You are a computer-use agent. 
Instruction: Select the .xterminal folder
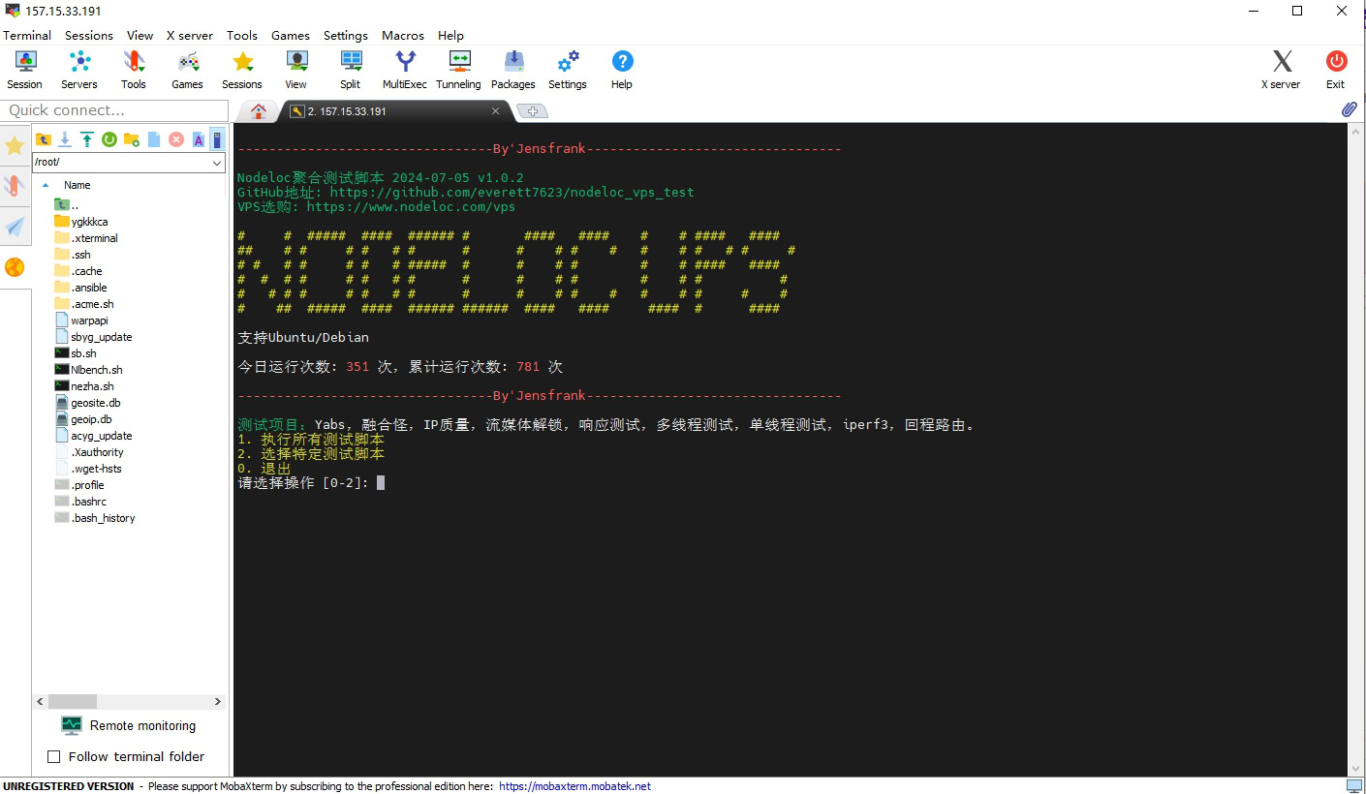click(x=86, y=238)
